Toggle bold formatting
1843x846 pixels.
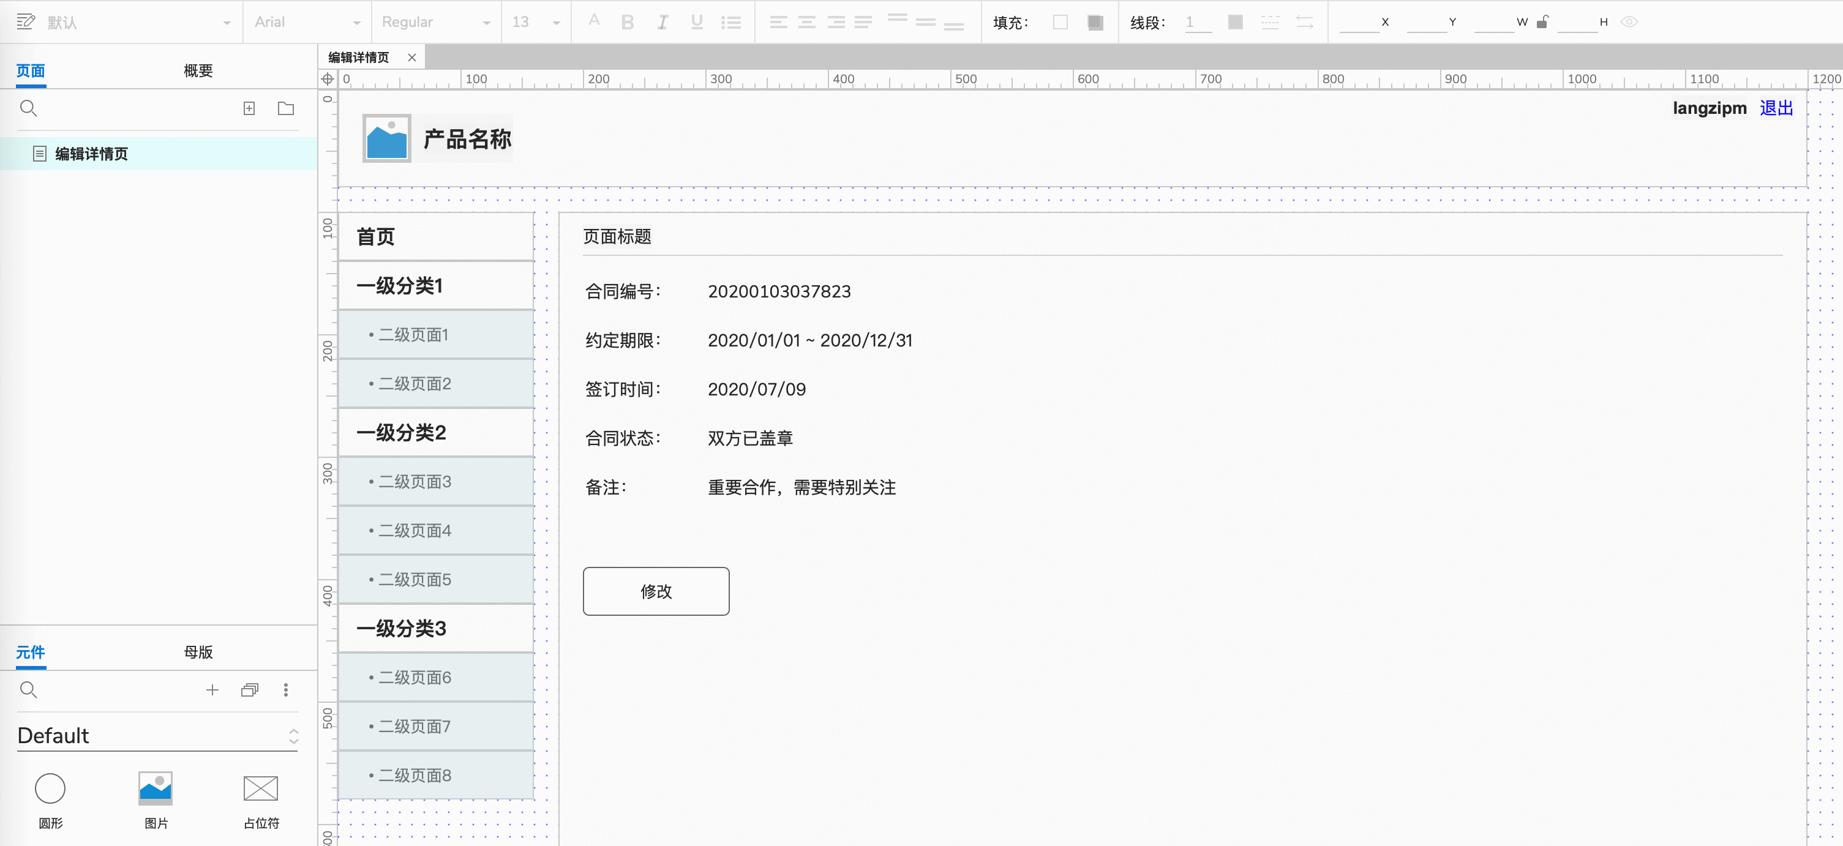pyautogui.click(x=628, y=22)
